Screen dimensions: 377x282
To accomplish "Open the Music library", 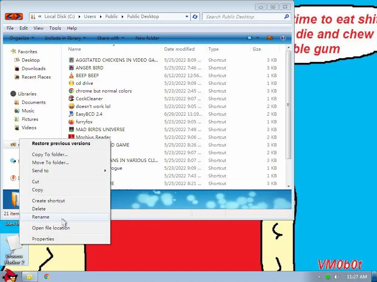I will [28, 111].
